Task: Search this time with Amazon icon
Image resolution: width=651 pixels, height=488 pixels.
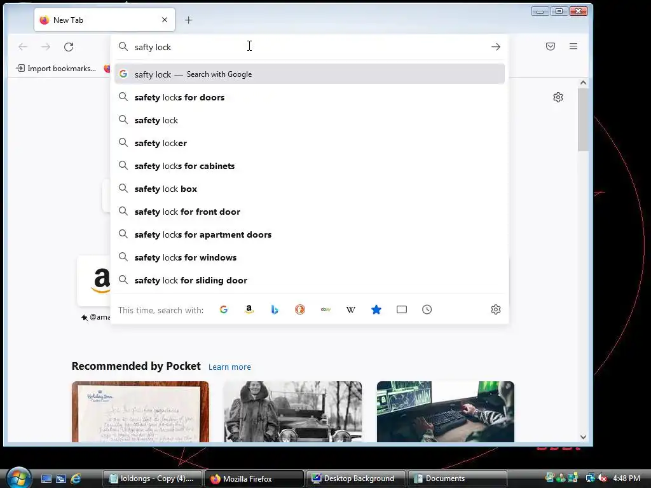Action: click(249, 309)
